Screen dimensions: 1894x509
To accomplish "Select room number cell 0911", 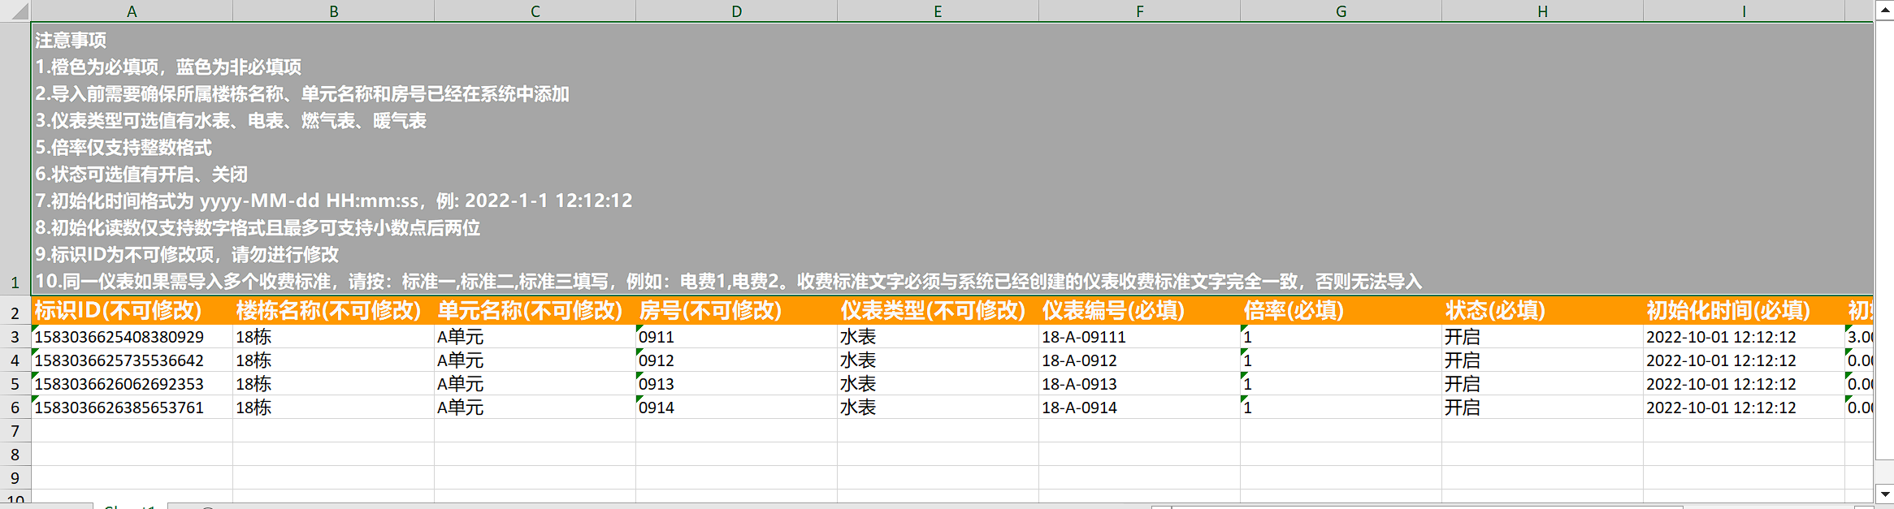I will coord(736,337).
